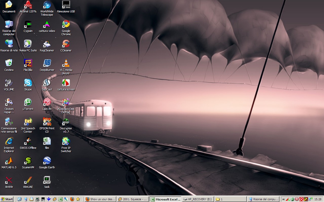Select the Last.fm desktop shortcut
This screenshot has width=324, height=202.
(x=47, y=102)
